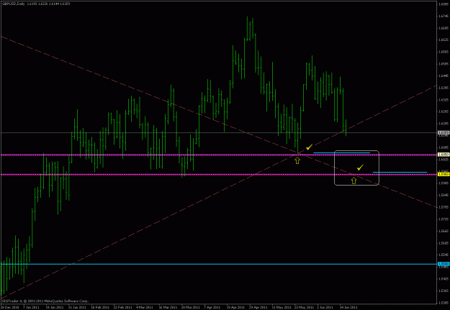The image size is (450, 310).
Task: Click the 31 Jan 2011 date label
Action: point(78,306)
